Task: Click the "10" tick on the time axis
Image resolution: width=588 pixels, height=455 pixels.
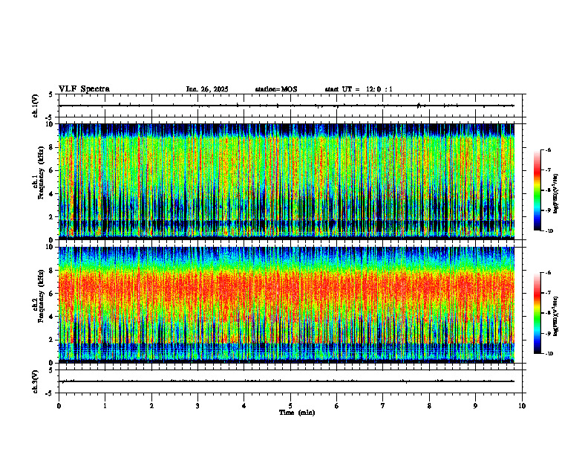Action: click(x=522, y=406)
